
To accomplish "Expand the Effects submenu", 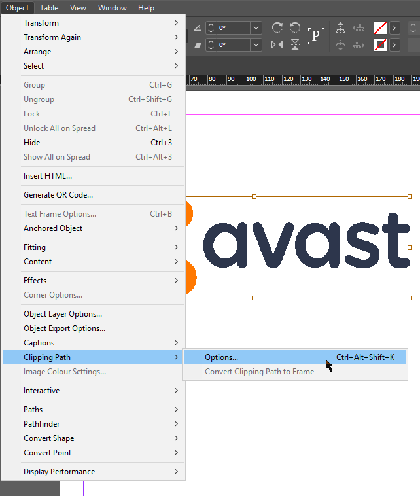I will point(93,281).
